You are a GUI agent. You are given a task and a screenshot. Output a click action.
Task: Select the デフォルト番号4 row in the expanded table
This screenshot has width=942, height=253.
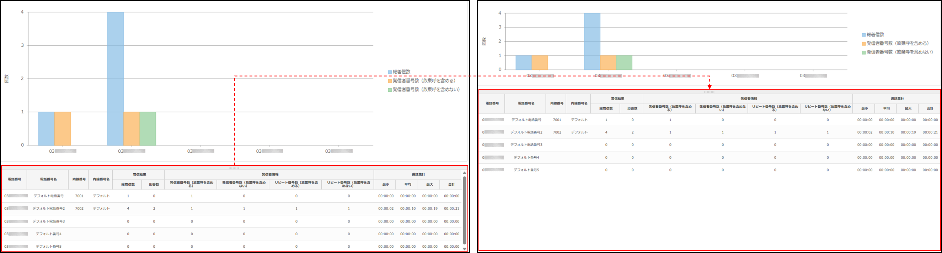526,157
